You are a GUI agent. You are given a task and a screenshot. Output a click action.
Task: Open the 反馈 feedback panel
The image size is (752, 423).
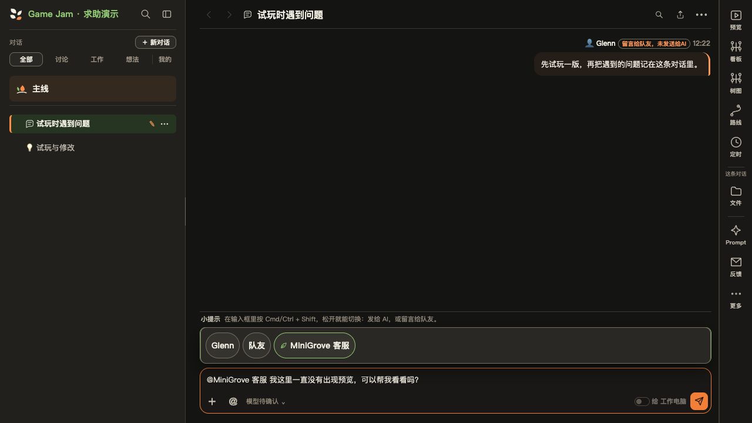[x=736, y=267]
